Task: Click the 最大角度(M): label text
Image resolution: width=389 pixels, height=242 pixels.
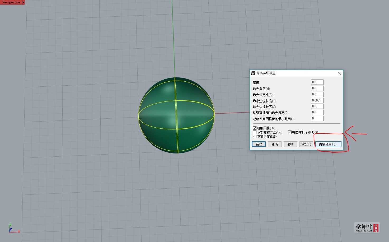Action: tap(262, 89)
